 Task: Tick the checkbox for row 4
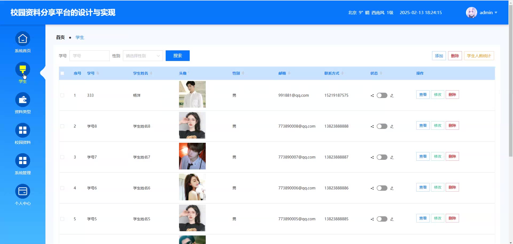[62, 188]
